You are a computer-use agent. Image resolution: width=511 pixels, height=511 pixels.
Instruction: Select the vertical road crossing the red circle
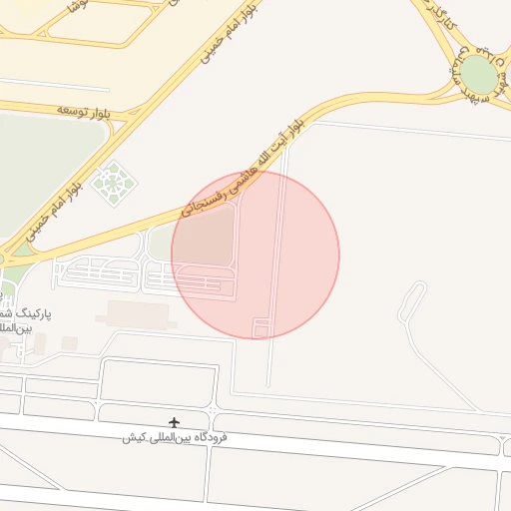coord(276,266)
